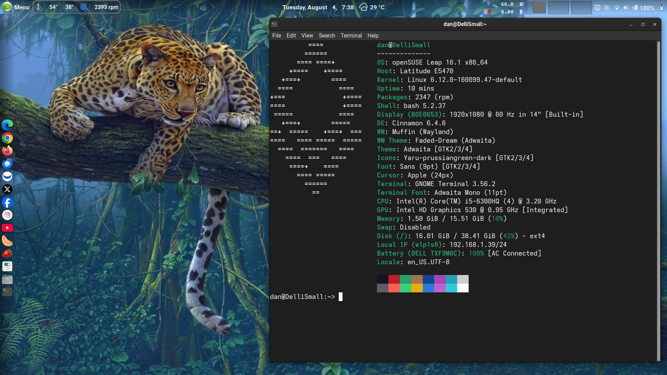Open the terminal View menu

pyautogui.click(x=307, y=35)
